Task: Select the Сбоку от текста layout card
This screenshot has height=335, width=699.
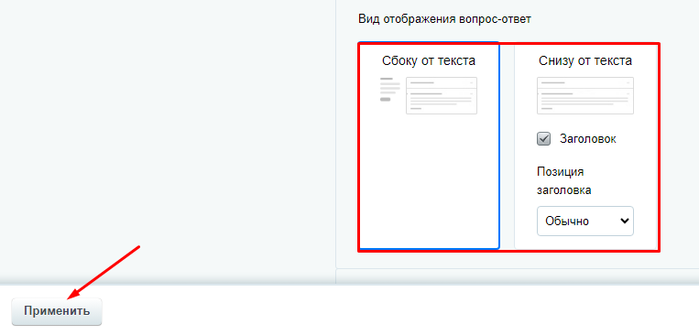Action: pyautogui.click(x=429, y=146)
